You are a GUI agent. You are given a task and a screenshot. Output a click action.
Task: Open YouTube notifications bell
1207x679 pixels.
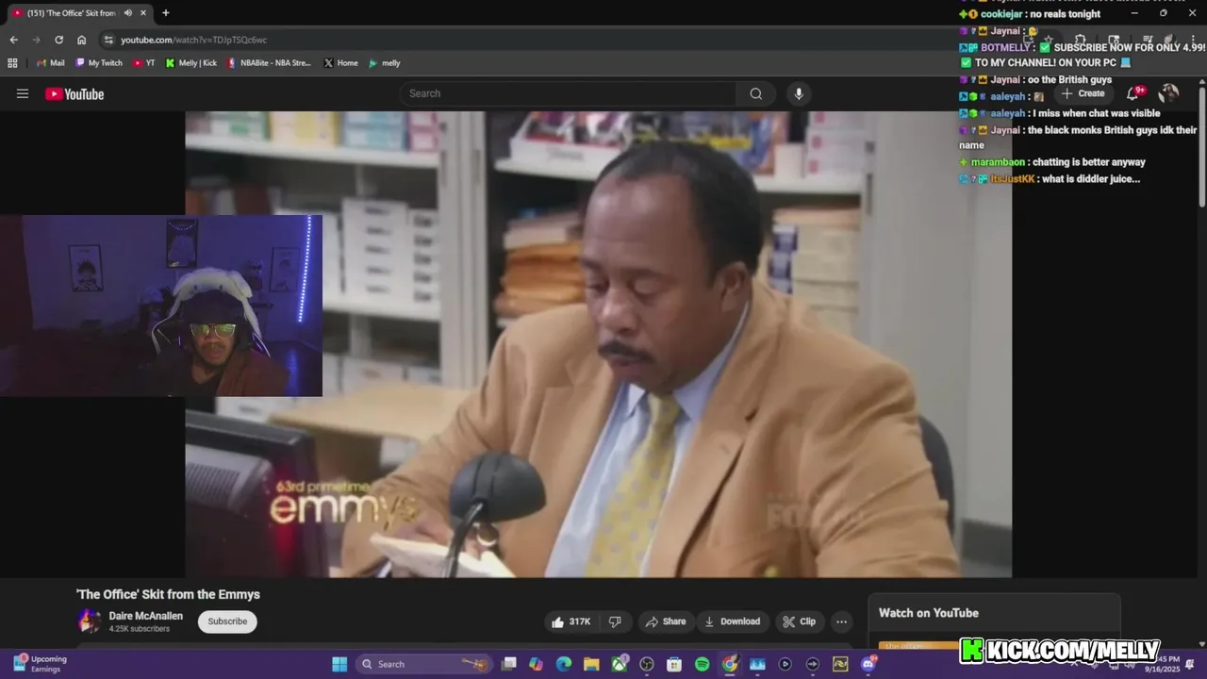coord(1133,93)
